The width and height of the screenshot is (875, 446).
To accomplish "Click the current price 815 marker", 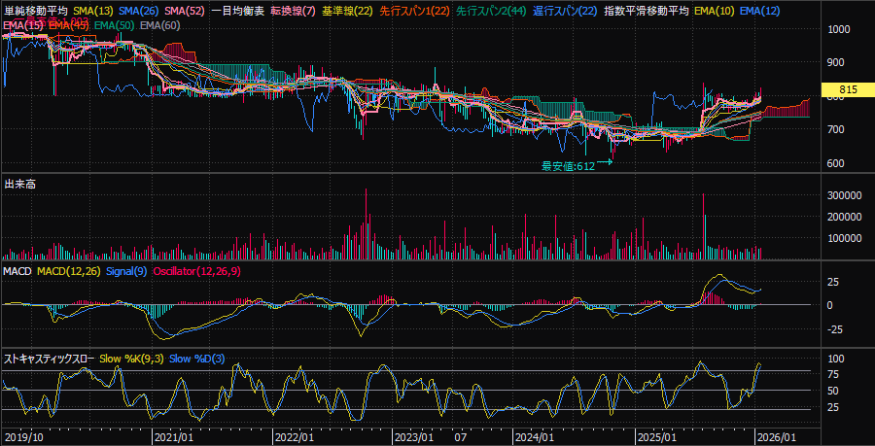I will [x=847, y=89].
